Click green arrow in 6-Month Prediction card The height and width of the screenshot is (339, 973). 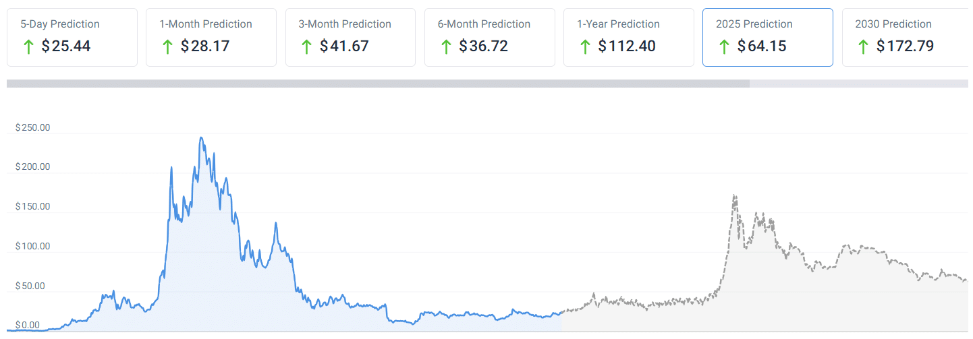click(x=445, y=47)
